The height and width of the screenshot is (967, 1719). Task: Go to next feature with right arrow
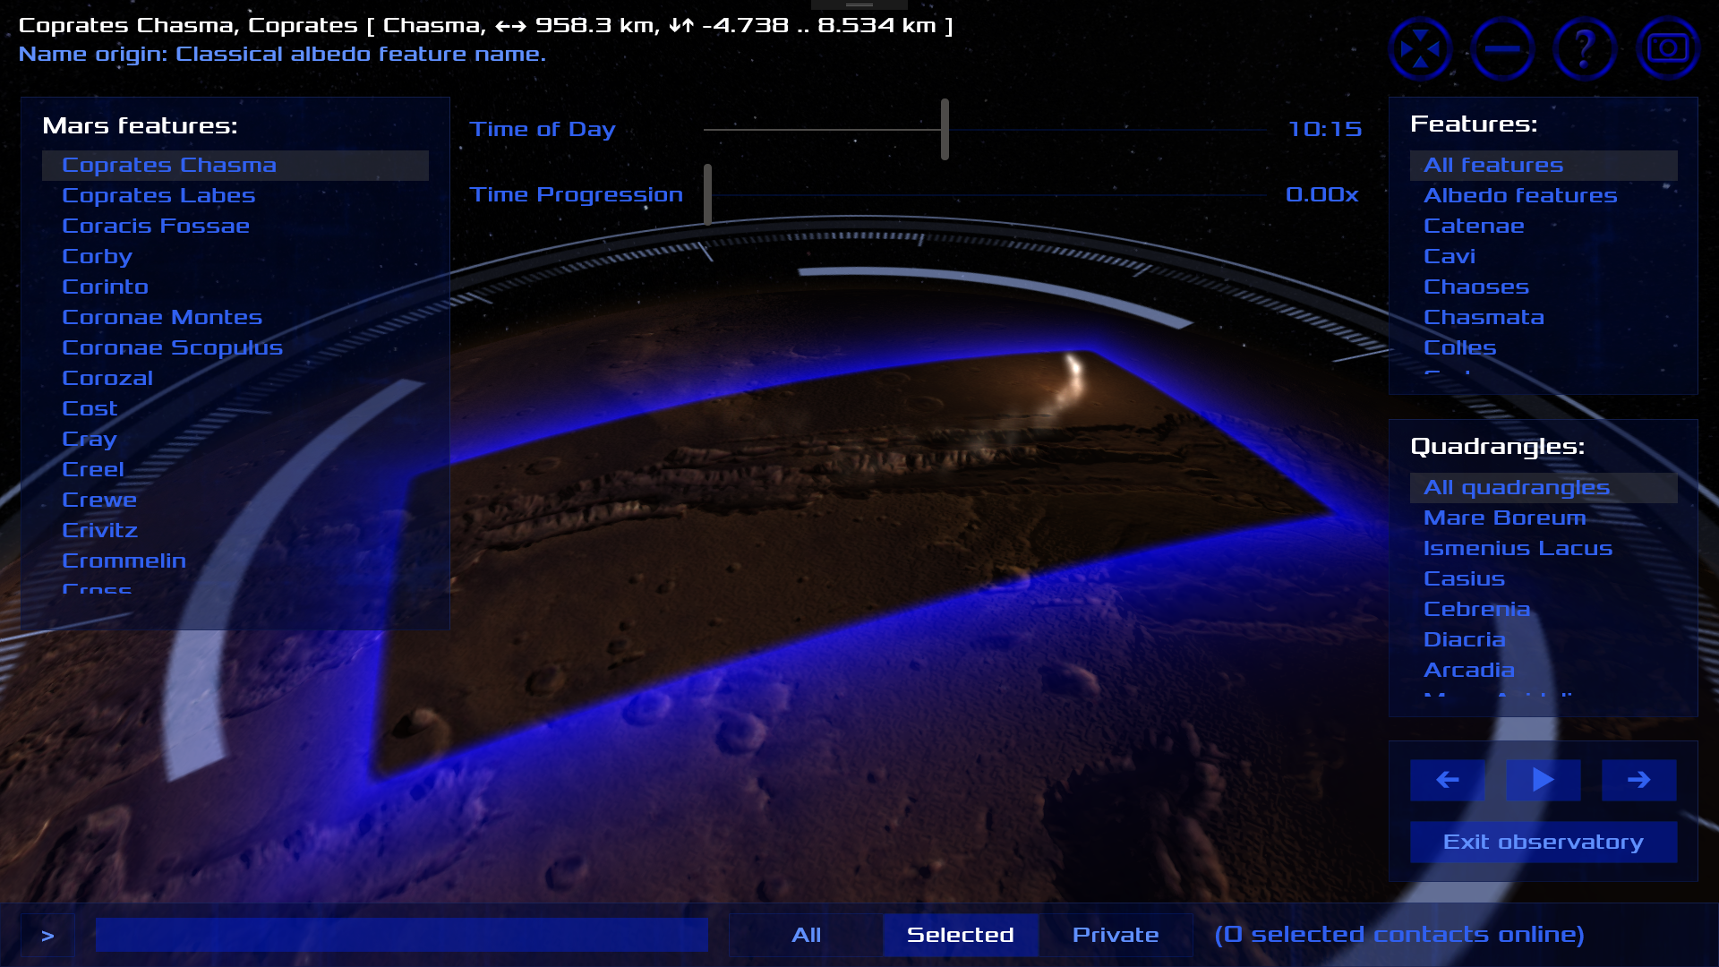click(1638, 780)
